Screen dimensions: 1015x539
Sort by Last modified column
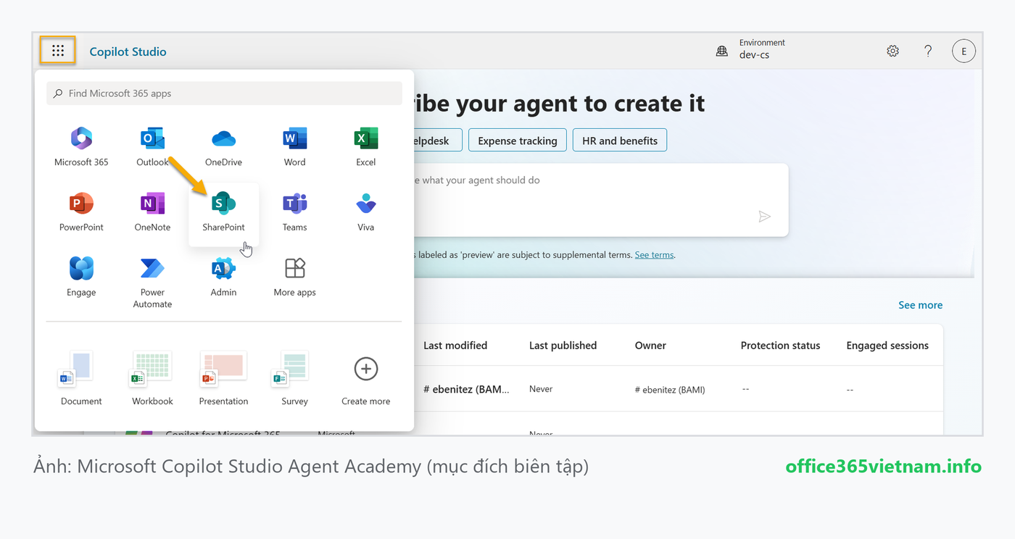click(x=455, y=346)
